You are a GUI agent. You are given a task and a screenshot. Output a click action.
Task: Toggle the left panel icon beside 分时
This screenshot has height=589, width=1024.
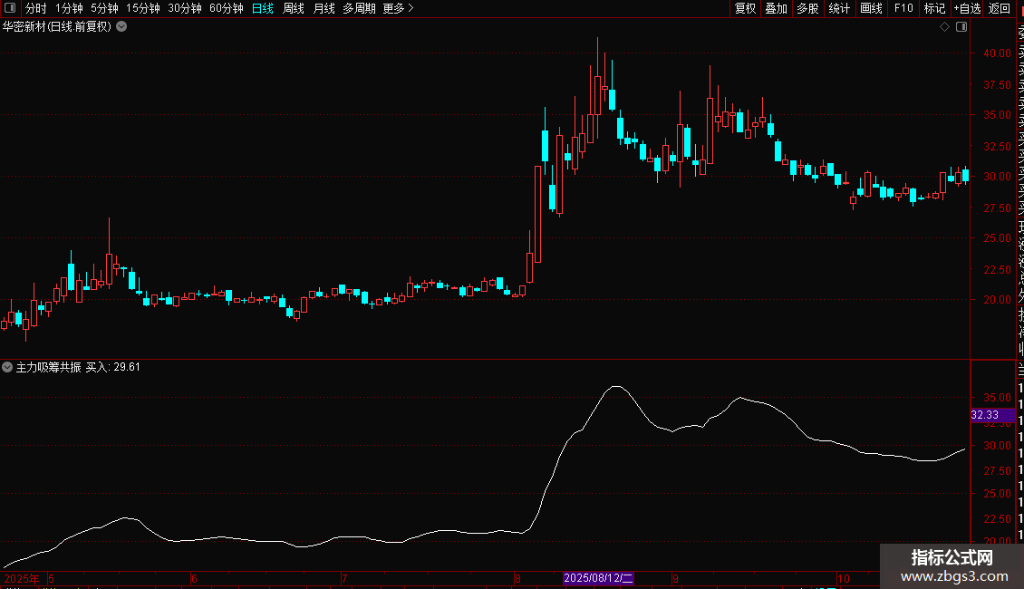pyautogui.click(x=11, y=8)
